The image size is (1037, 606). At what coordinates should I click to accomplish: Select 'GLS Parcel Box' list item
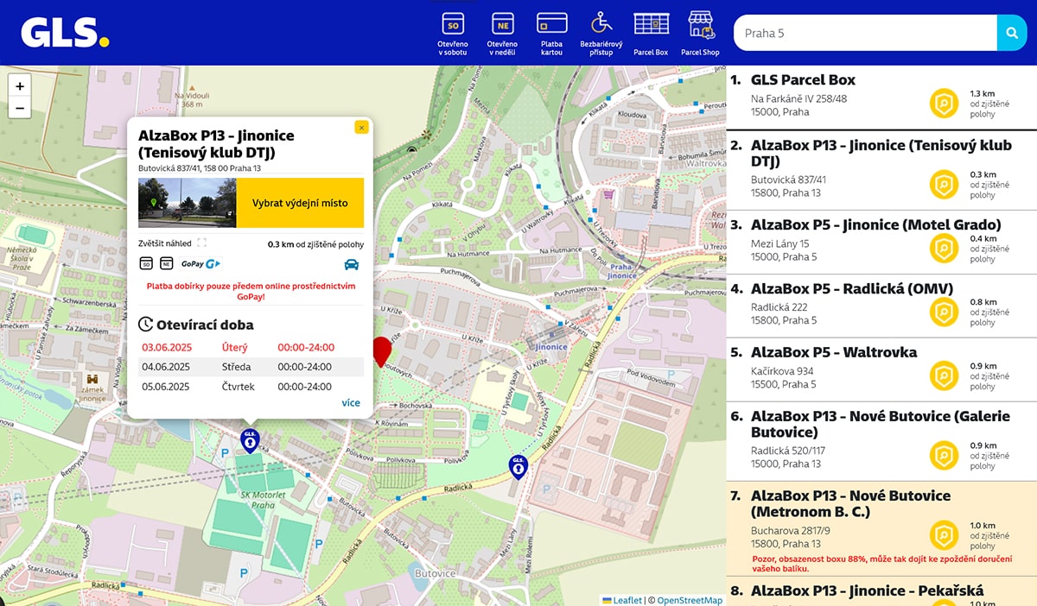(x=881, y=98)
